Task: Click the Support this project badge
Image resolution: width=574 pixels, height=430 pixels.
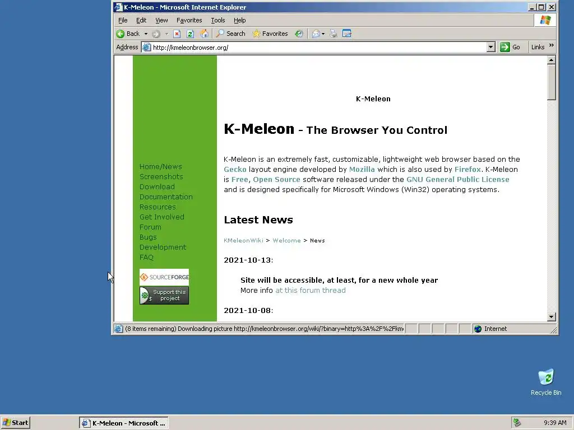Action: tap(164, 296)
